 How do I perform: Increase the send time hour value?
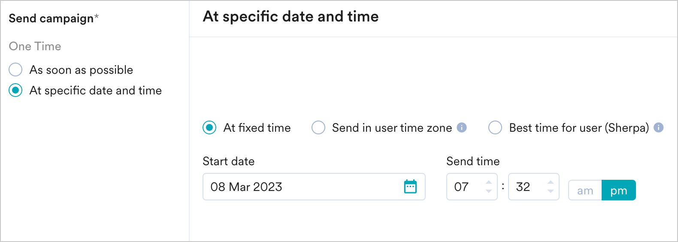(489, 182)
